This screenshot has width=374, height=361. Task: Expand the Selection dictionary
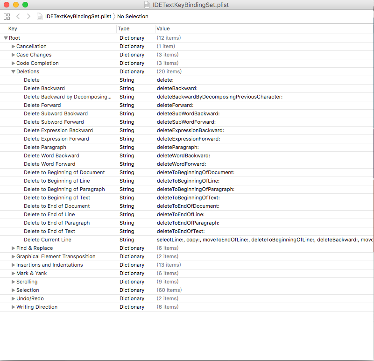[x=13, y=290]
